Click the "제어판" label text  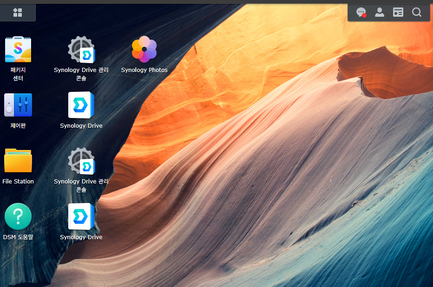click(x=18, y=126)
